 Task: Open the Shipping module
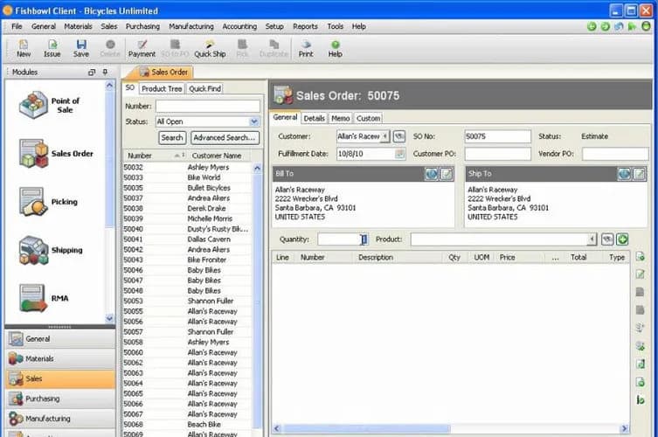point(52,250)
